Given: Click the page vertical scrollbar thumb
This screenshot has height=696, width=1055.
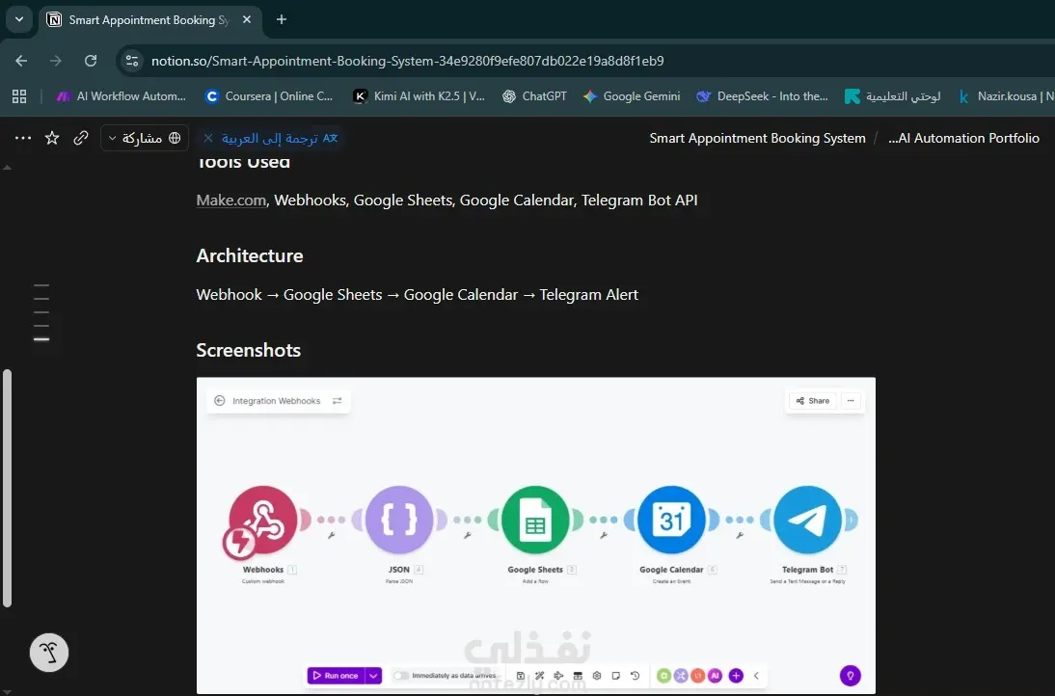Looking at the screenshot, I should [x=8, y=488].
